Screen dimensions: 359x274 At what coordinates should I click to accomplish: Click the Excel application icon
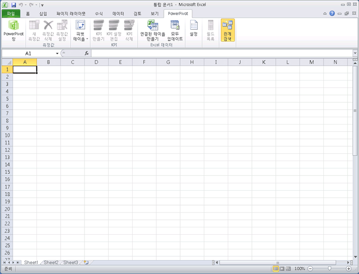coord(4,5)
